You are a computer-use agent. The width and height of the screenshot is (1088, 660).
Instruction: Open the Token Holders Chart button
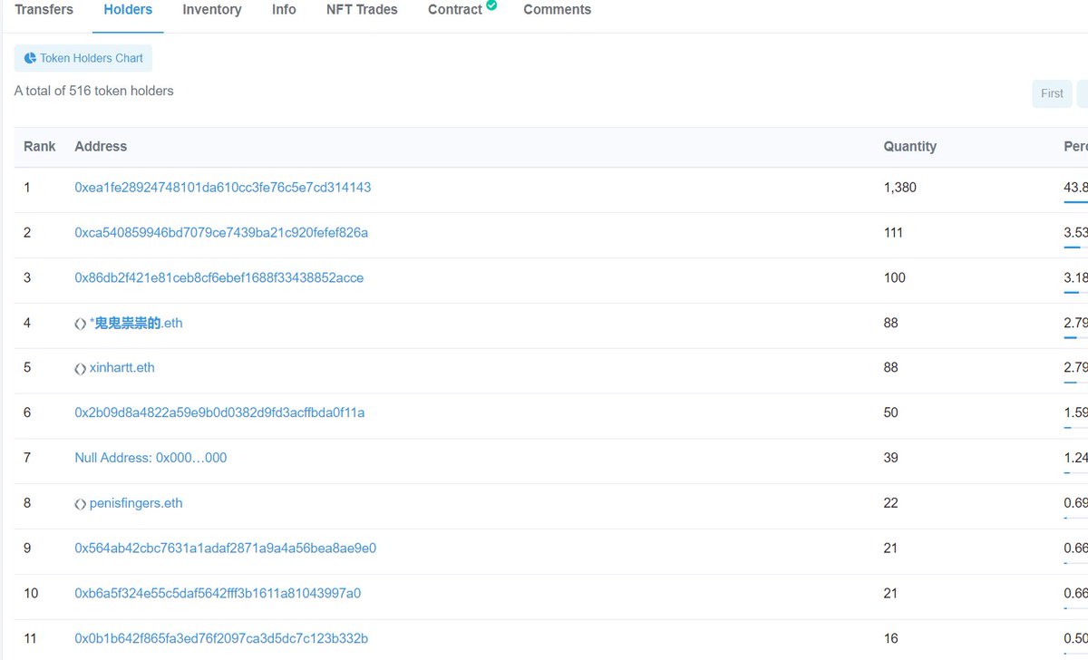[83, 58]
